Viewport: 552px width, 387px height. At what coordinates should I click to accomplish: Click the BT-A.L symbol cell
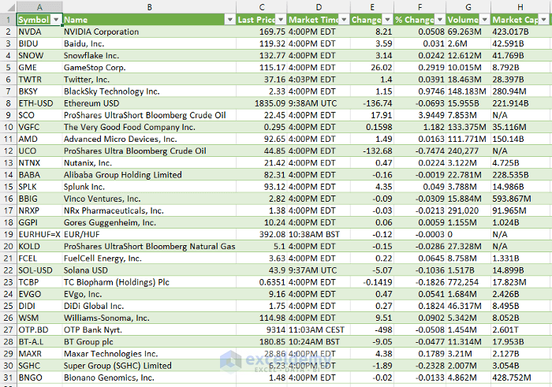tap(39, 342)
